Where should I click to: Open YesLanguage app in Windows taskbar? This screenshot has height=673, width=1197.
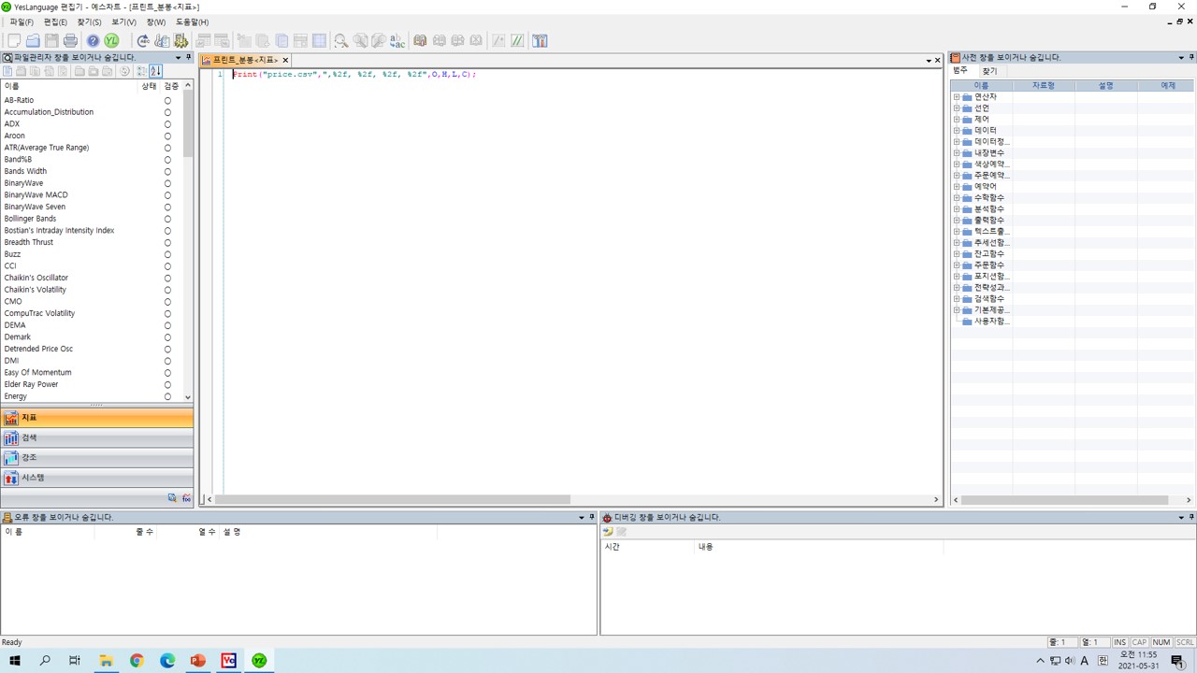coord(259,660)
